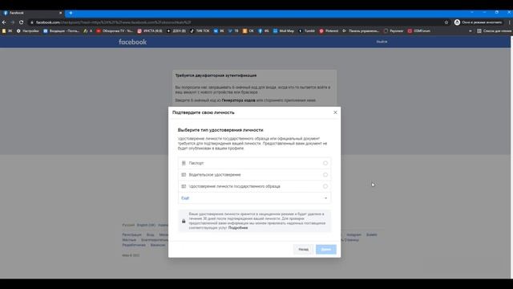Close the identity confirmation dialog
Screen dimensions: 513x289
pyautogui.click(x=335, y=112)
